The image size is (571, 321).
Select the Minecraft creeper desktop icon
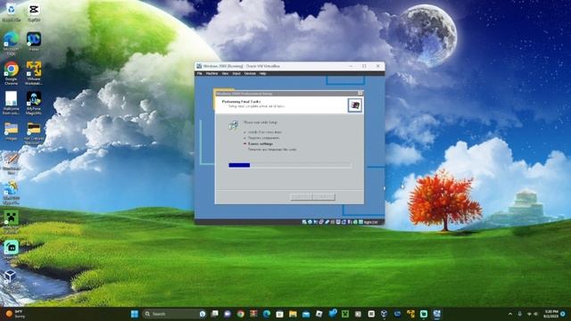[x=11, y=220]
